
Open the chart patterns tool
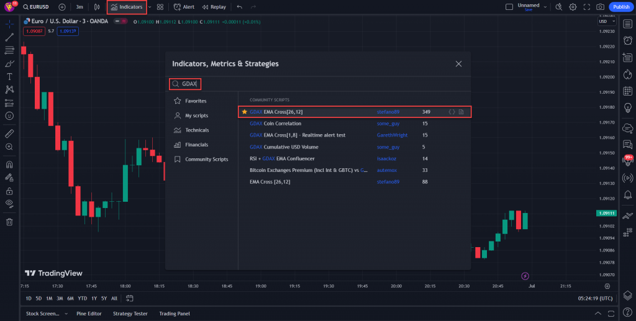pos(9,89)
